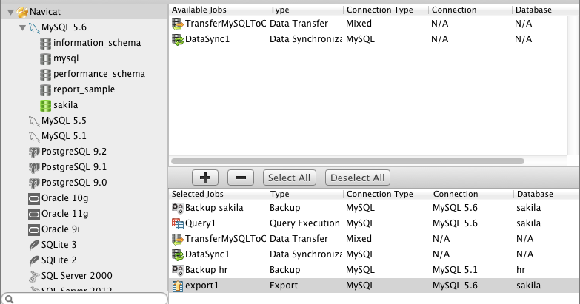The height and width of the screenshot is (304, 580).
Task: Click the PostgreSQL 9.1 elephant icon
Action: (34, 167)
